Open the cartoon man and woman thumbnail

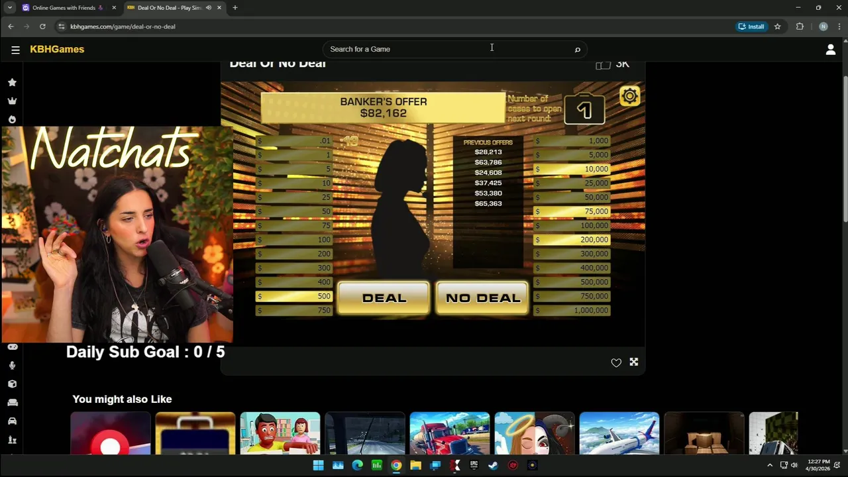[x=280, y=433]
